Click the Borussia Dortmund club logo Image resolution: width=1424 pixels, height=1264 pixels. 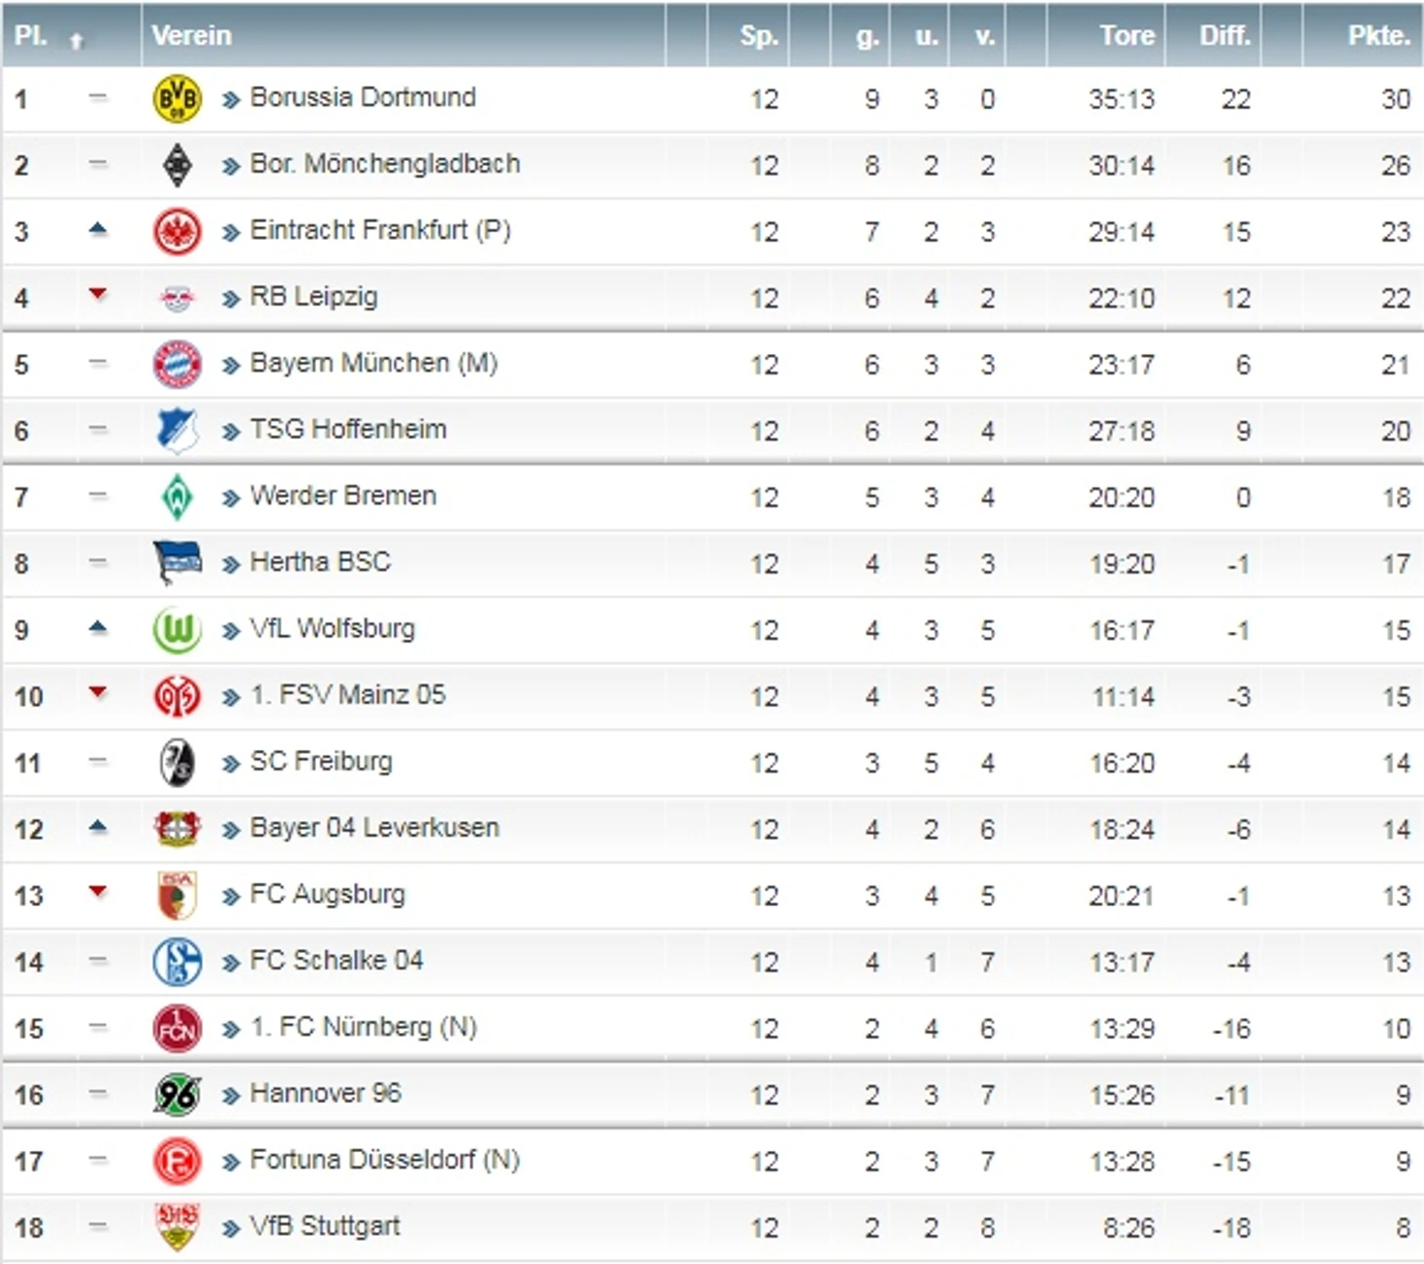coord(177,99)
